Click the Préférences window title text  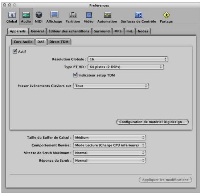click(99, 5)
